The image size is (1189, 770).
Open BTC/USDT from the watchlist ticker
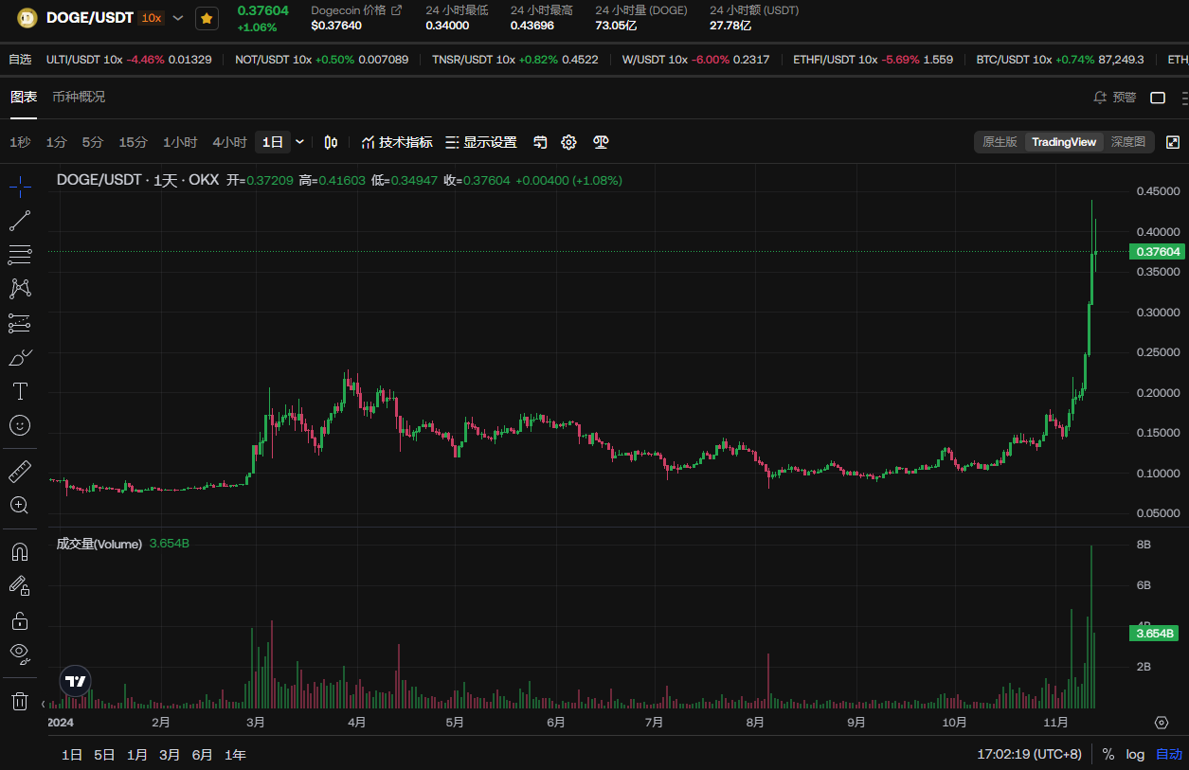tap(1060, 59)
